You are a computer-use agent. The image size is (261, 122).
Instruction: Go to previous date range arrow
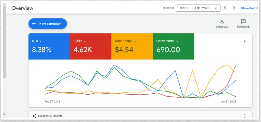[x=225, y=8]
